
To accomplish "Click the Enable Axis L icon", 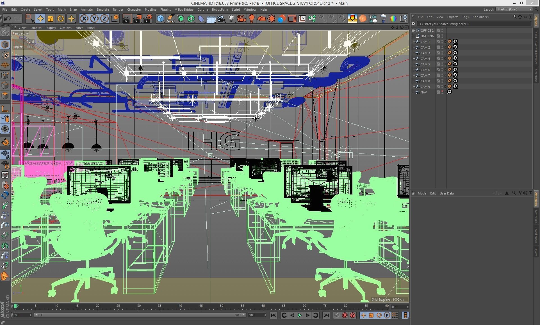I will pos(5,109).
